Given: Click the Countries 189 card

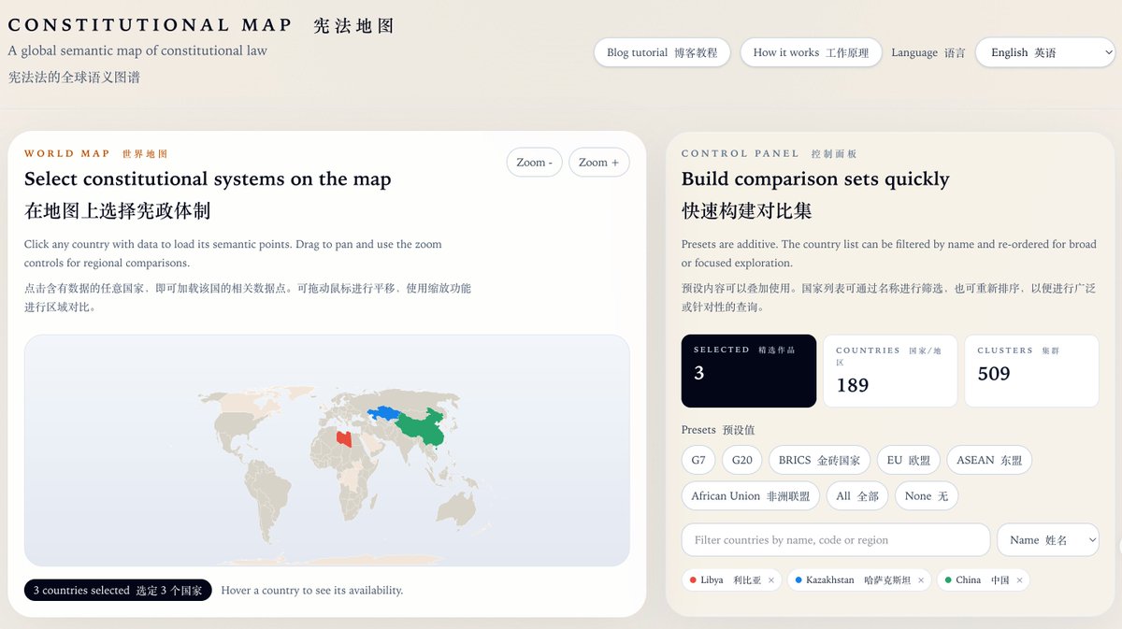Looking at the screenshot, I should pyautogui.click(x=890, y=371).
